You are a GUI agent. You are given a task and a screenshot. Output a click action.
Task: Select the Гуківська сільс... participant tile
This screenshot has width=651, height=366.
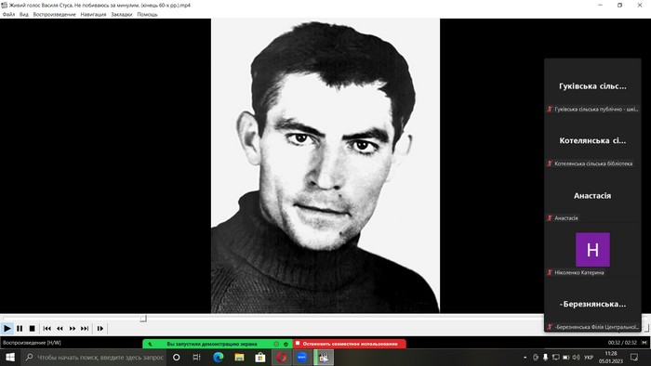(592, 86)
